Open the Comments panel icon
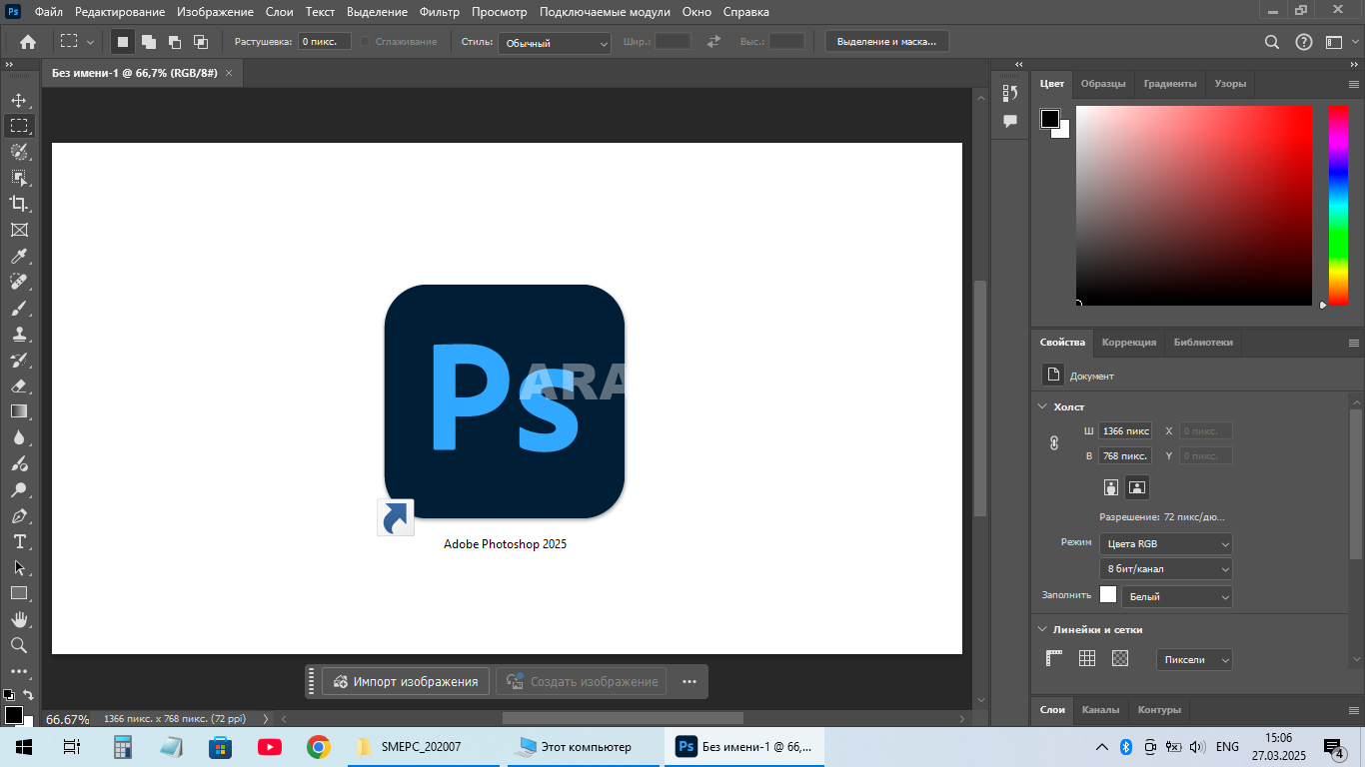1365x767 pixels. point(1010,121)
